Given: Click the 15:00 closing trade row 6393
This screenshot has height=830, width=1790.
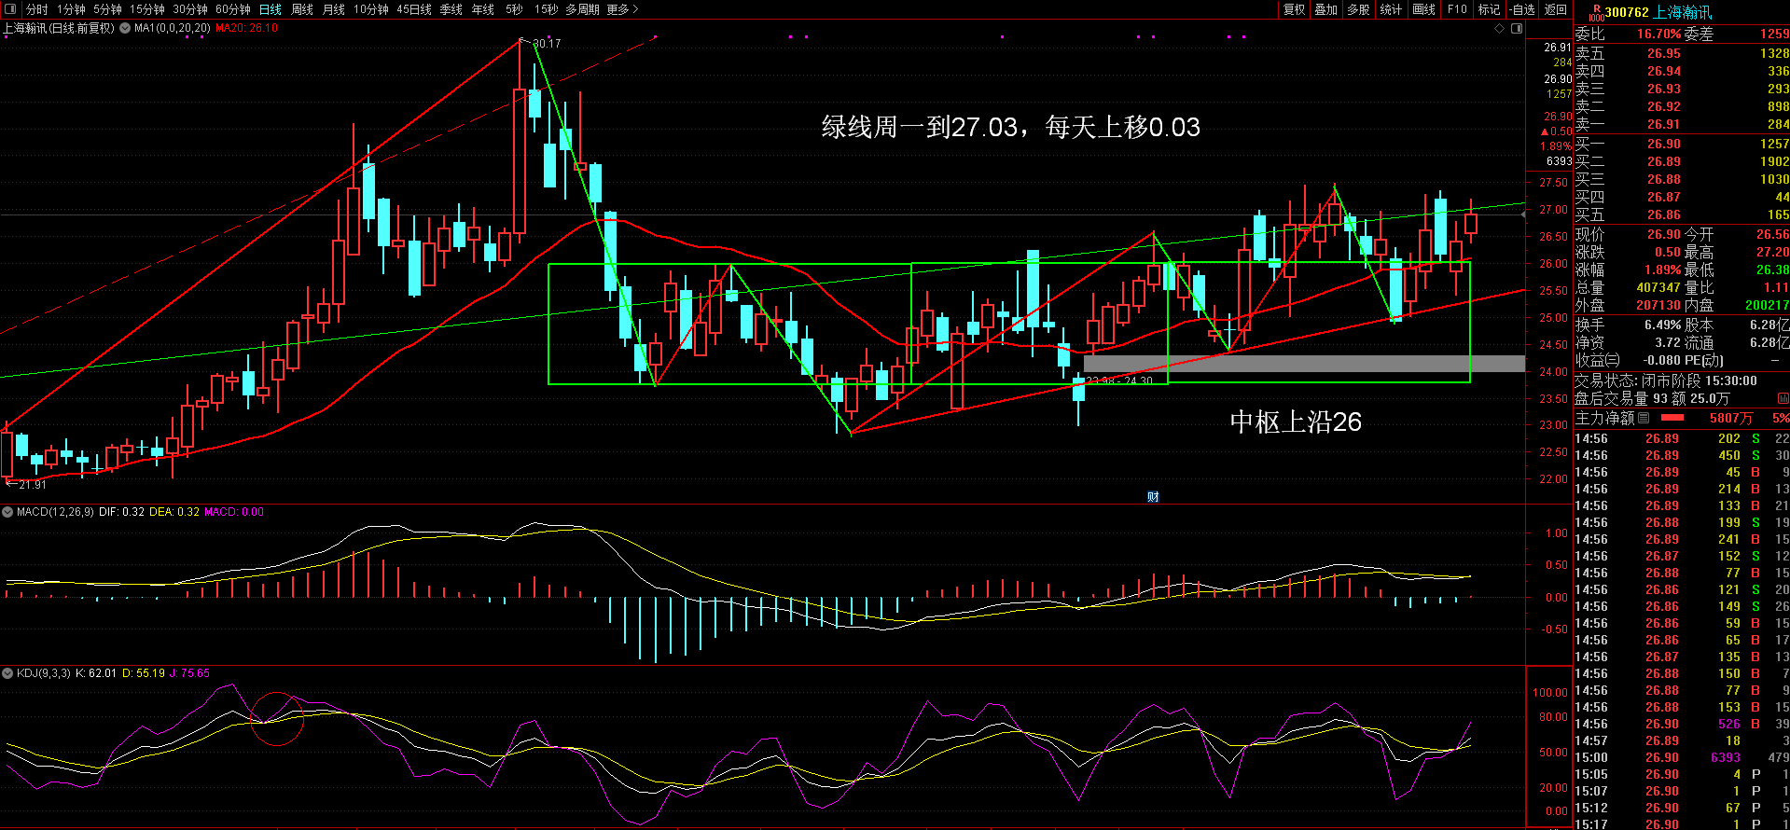Looking at the screenshot, I should pos(1682,757).
